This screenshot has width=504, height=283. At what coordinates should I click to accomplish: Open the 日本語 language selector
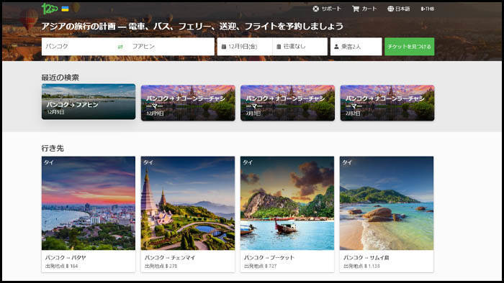pyautogui.click(x=399, y=9)
